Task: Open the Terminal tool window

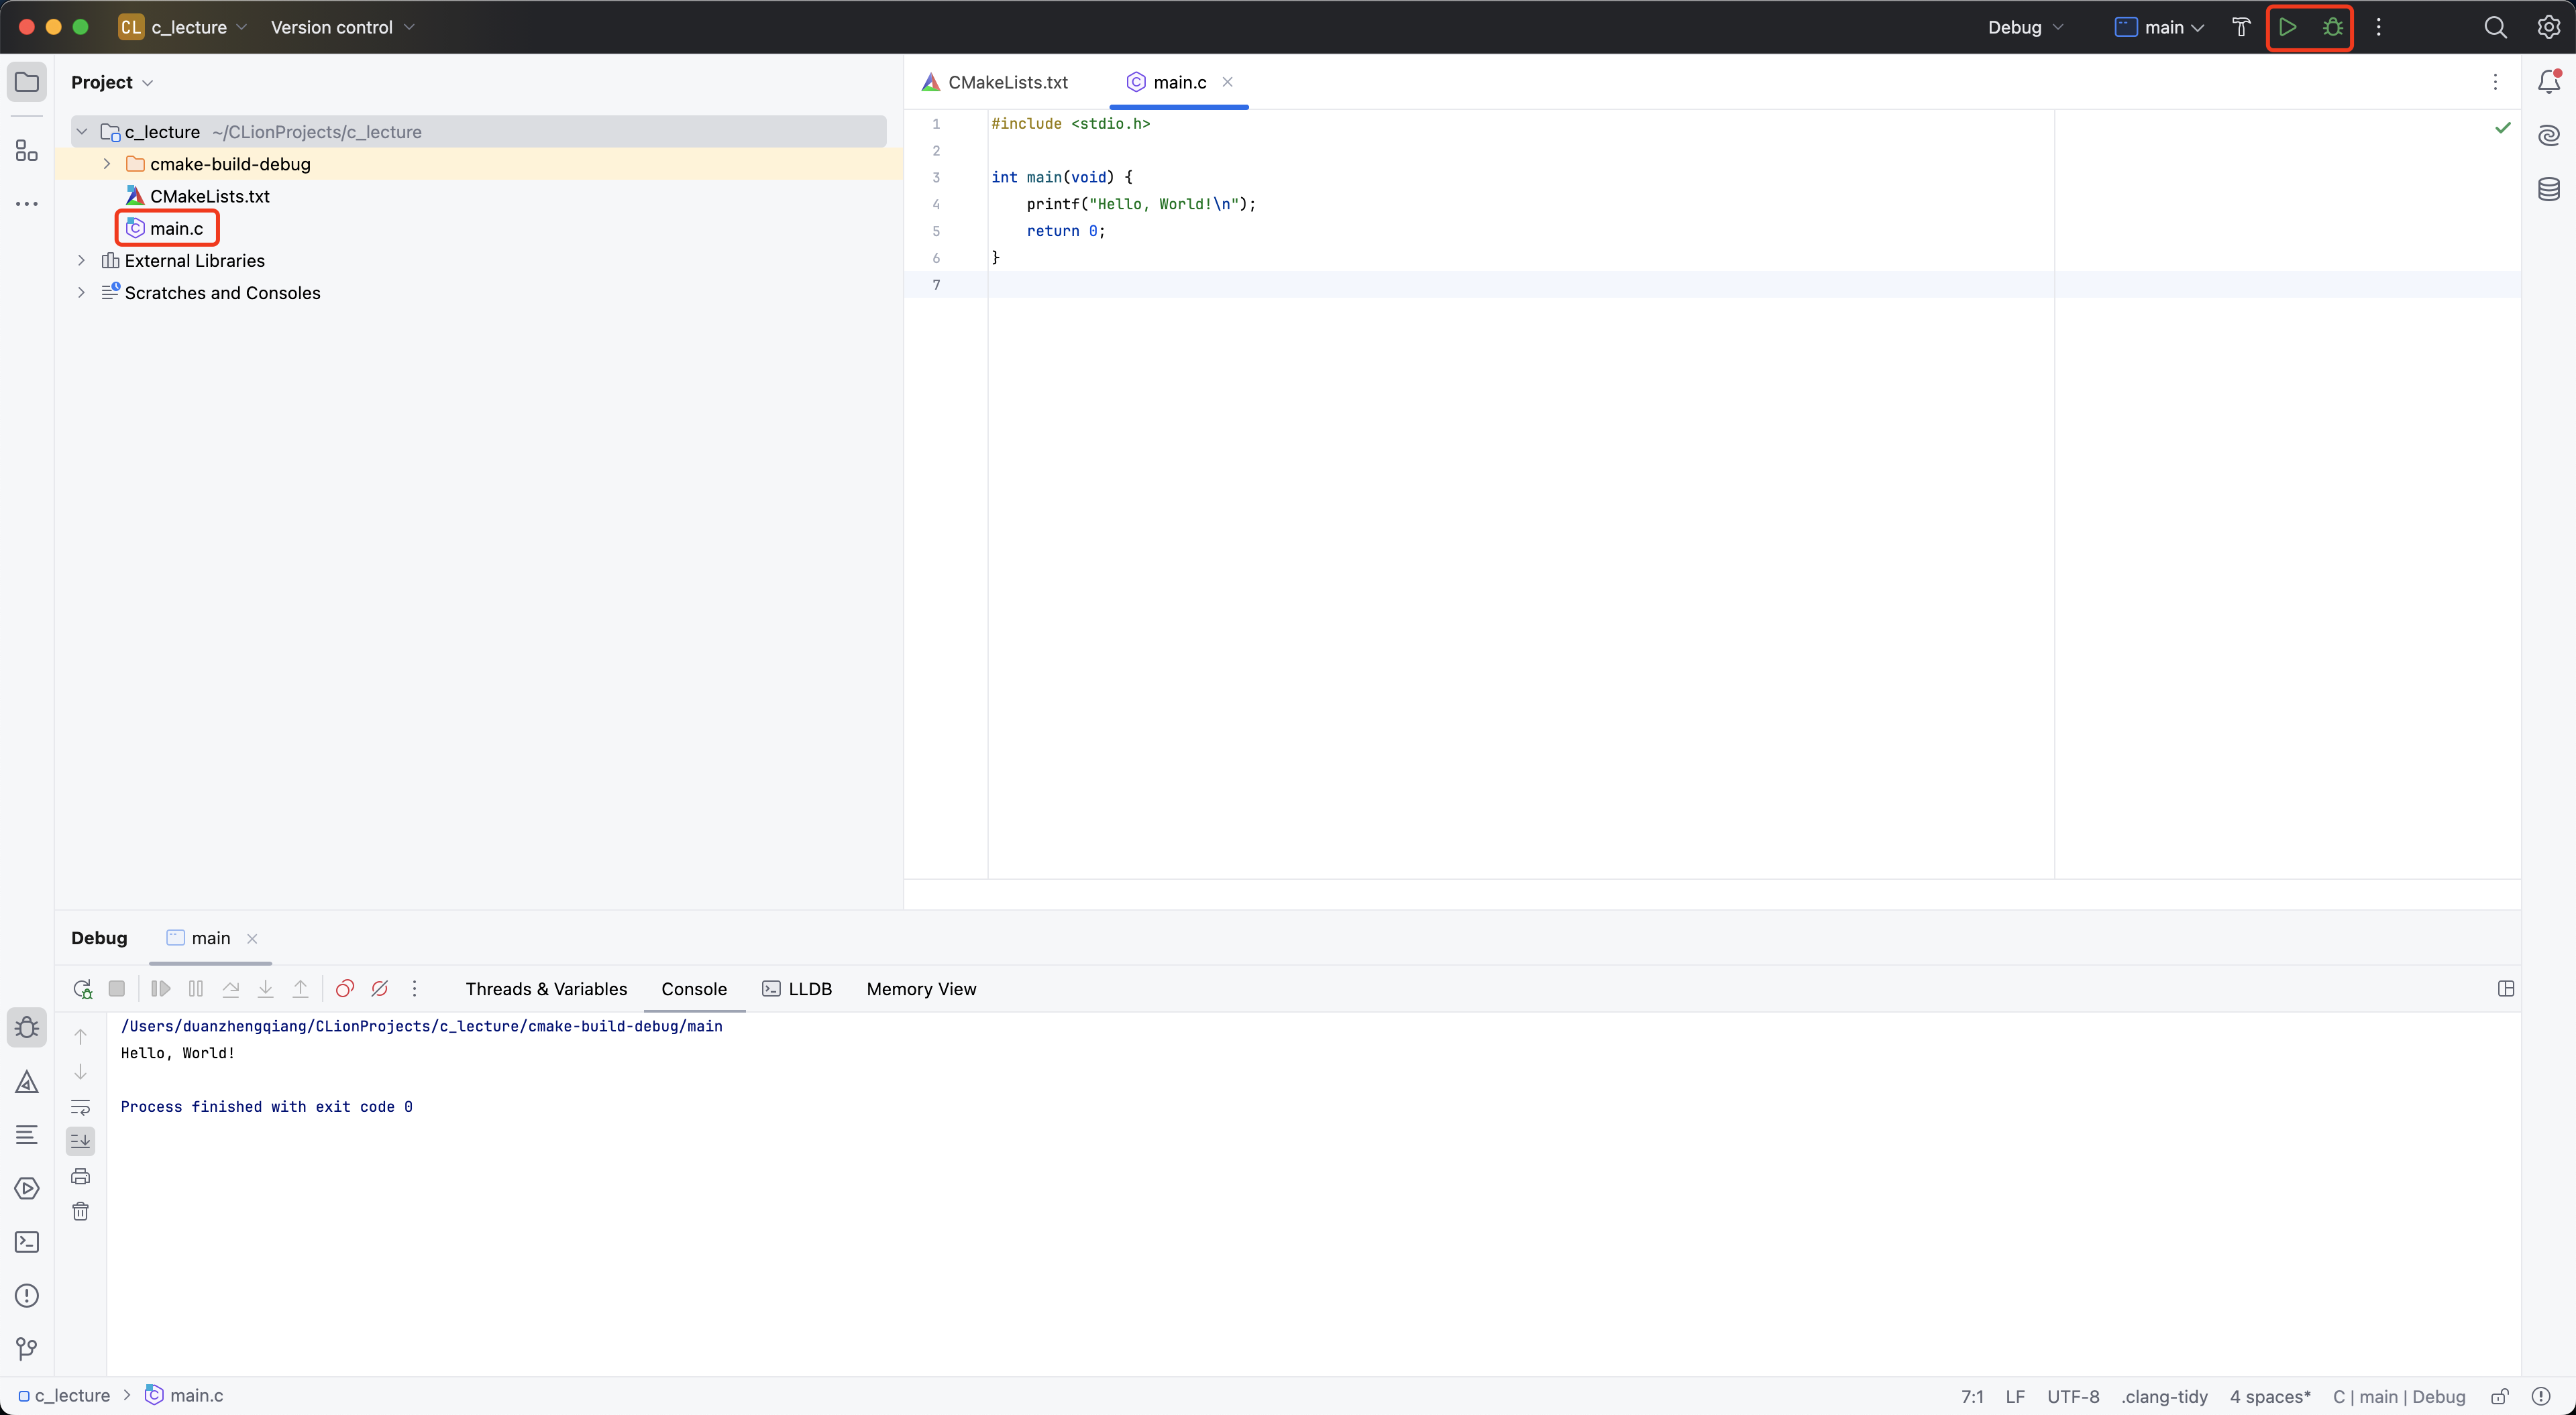Action: point(27,1242)
